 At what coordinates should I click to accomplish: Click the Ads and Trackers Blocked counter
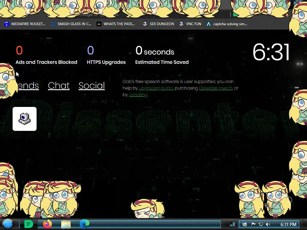tap(46, 55)
